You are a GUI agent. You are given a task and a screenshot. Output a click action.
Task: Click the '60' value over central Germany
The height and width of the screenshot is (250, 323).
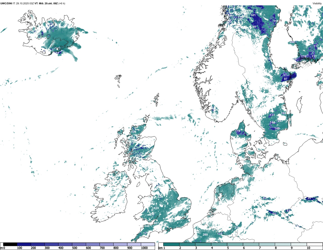click(x=274, y=214)
